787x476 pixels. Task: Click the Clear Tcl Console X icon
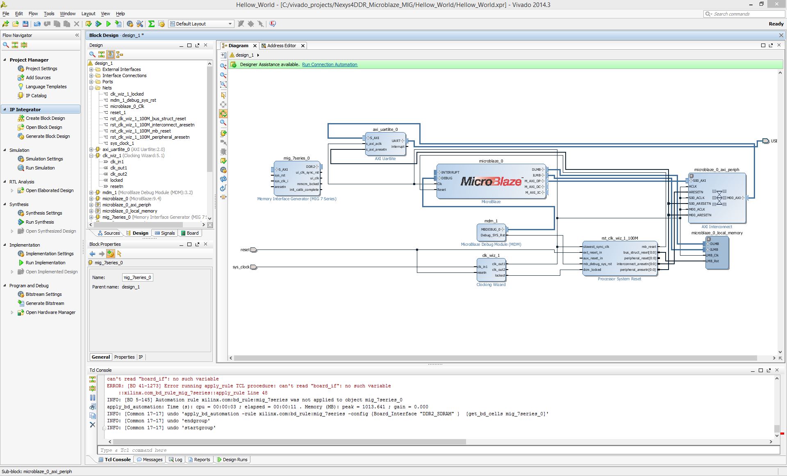click(93, 425)
